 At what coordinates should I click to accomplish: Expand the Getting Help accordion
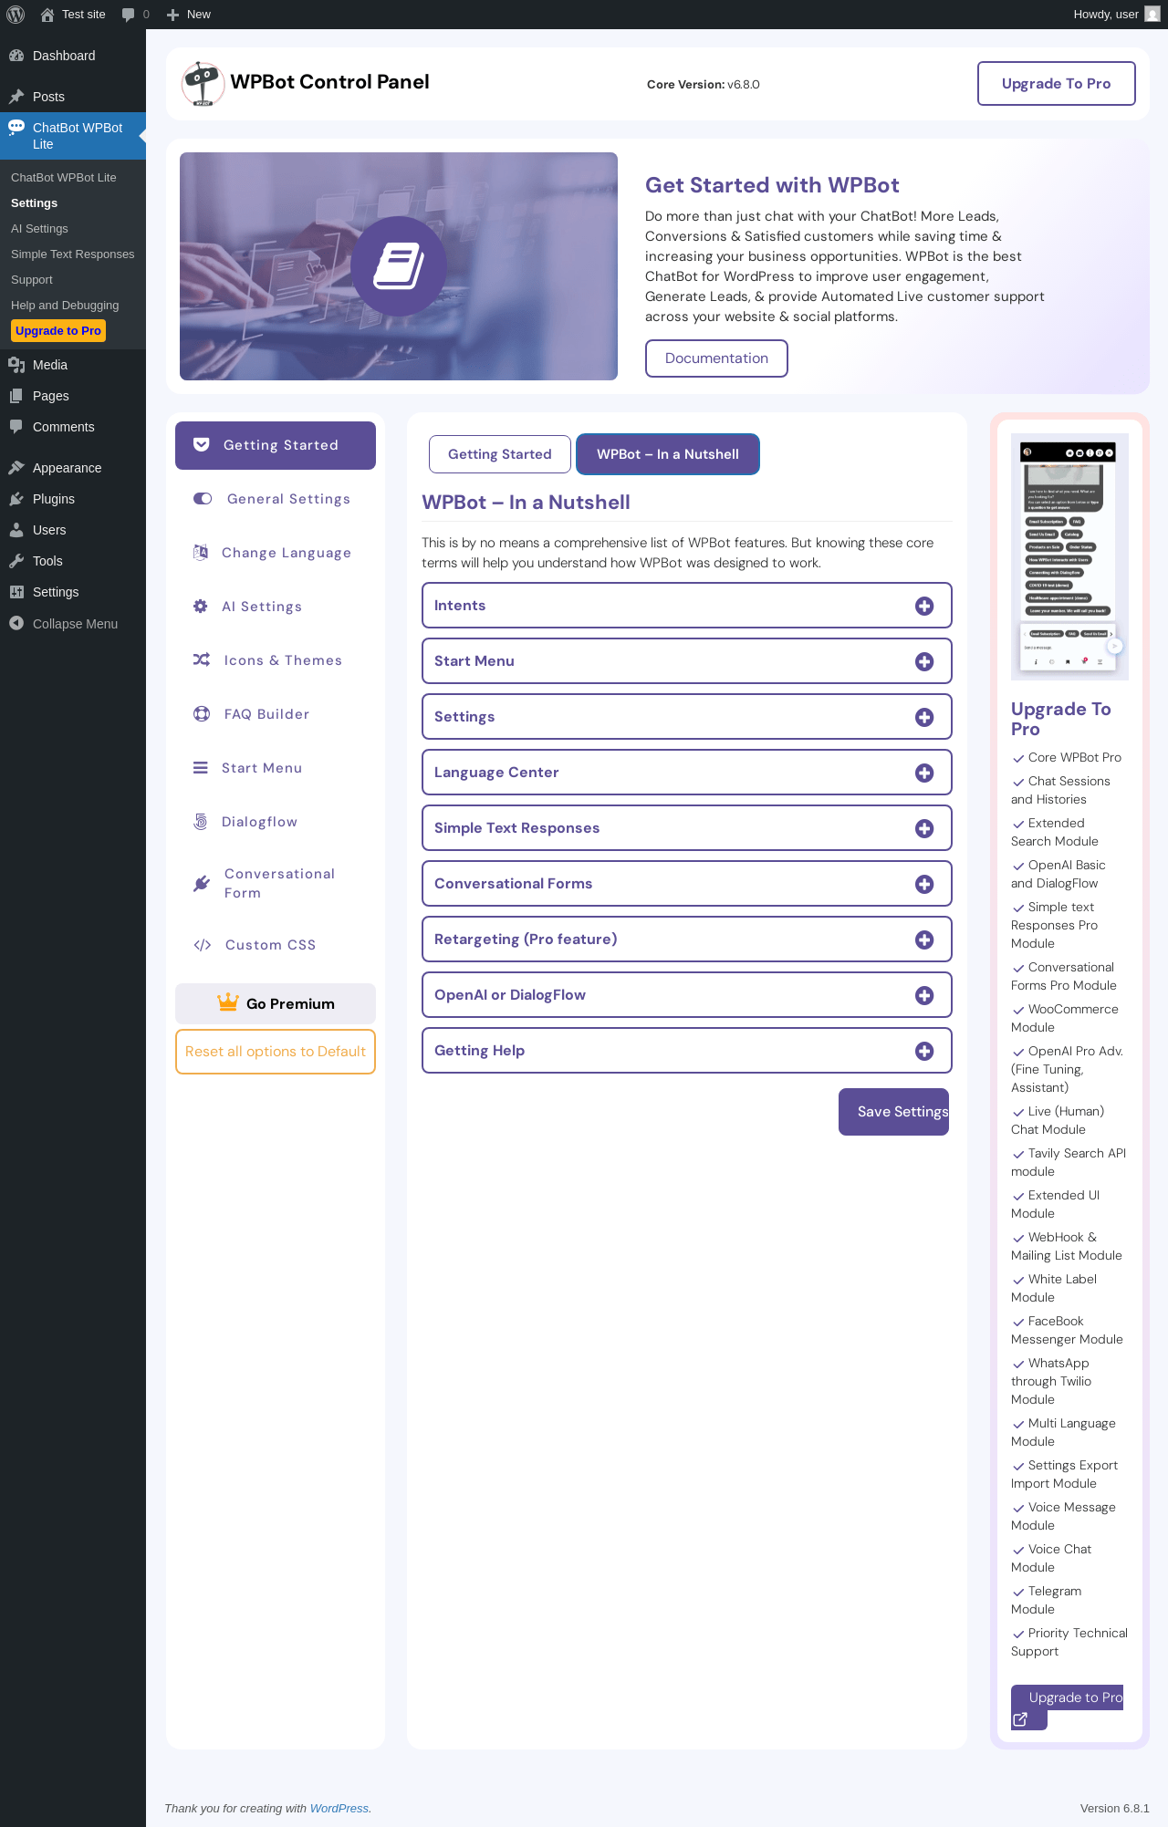tap(687, 1051)
